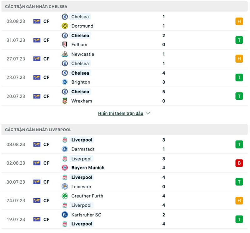250x233 pixels.
Task: Click the Liverpool liver bird crest
Action: [x=65, y=140]
